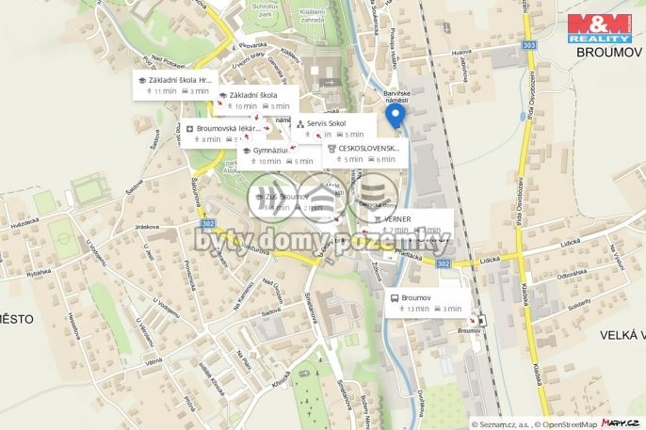Click the Broumov train station card

428,303
